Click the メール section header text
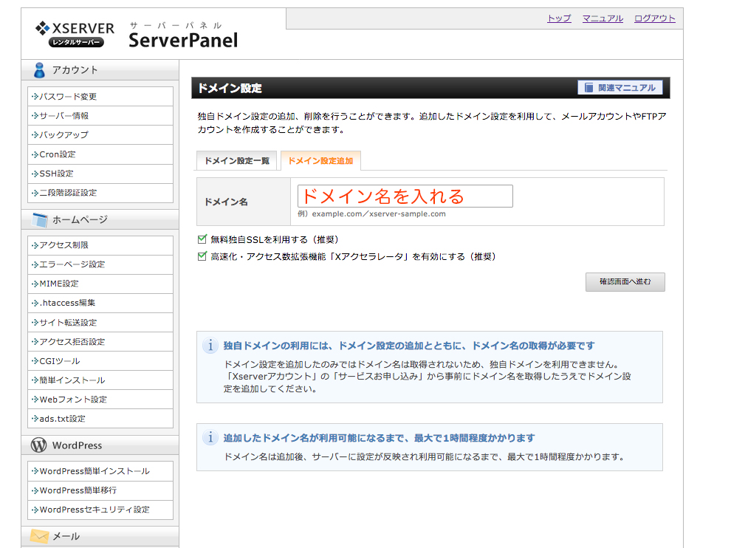This screenshot has height=548, width=731. click(x=66, y=536)
